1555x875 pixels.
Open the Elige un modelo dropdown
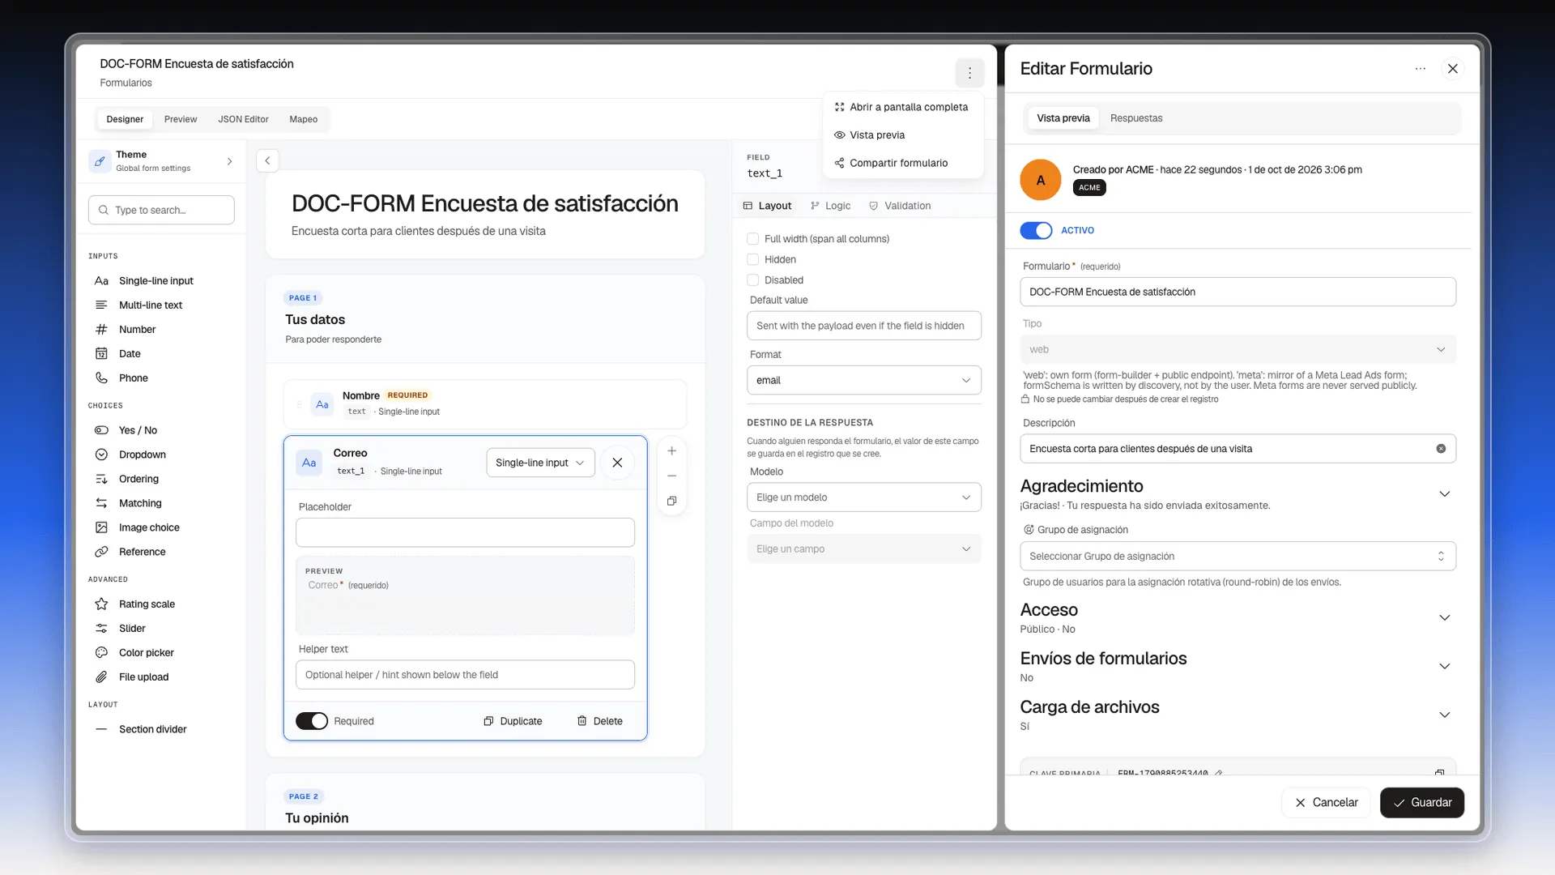tap(863, 497)
